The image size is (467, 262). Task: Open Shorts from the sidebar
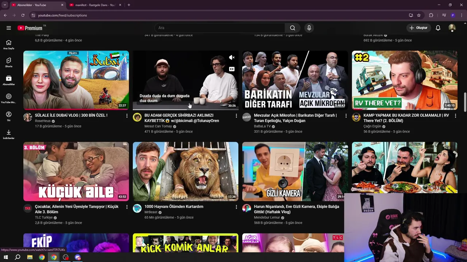tap(9, 63)
